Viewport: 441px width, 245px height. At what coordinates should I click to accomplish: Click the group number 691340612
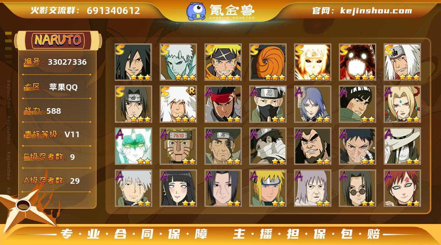coord(113,10)
